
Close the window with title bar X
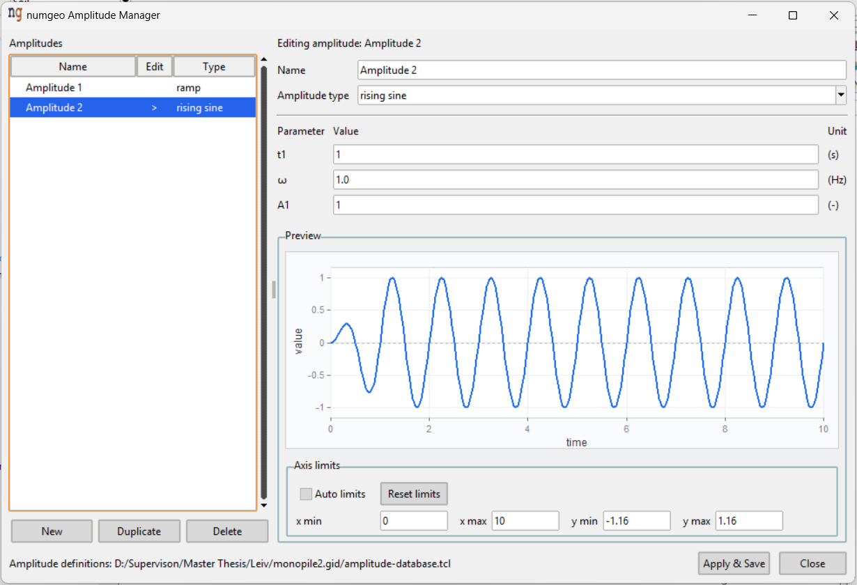tap(834, 15)
